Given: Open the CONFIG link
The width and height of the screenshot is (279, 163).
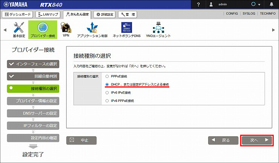Looking at the screenshot, I should pos(232,14).
